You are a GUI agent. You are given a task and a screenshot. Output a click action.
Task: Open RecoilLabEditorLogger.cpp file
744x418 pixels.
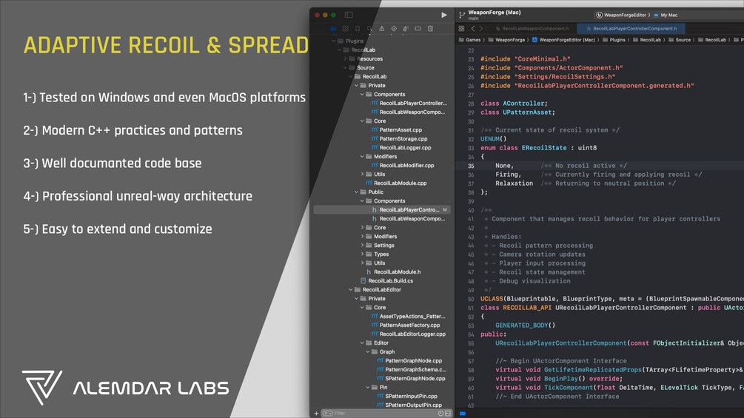pos(412,334)
